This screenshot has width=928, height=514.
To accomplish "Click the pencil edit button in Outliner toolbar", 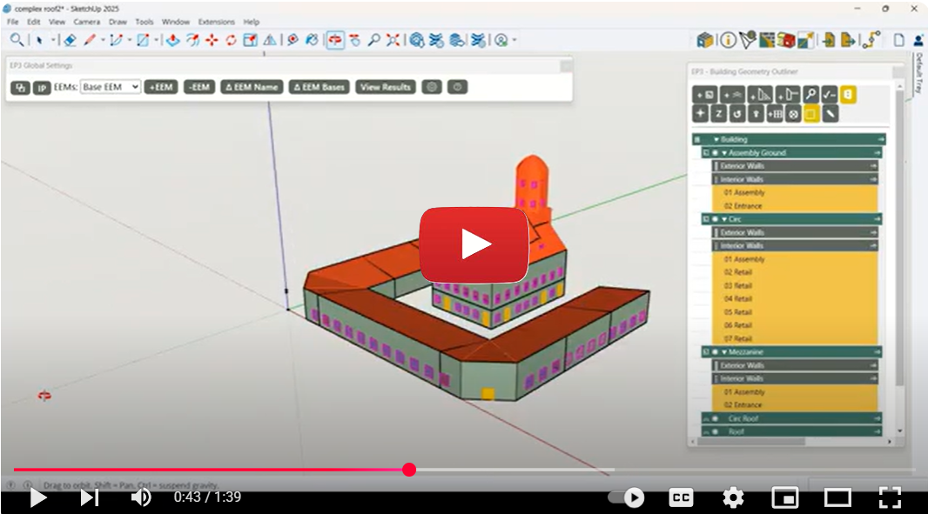I will point(830,114).
